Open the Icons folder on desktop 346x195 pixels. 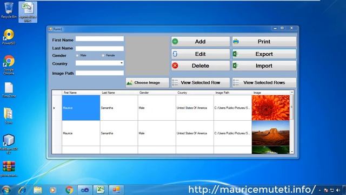pos(9,115)
